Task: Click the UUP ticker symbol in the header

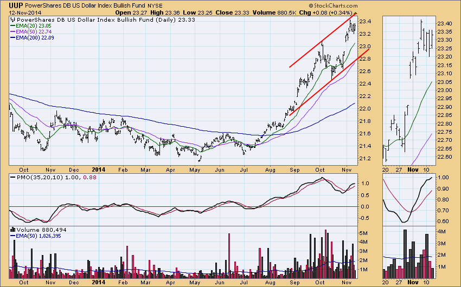Action: coord(16,5)
